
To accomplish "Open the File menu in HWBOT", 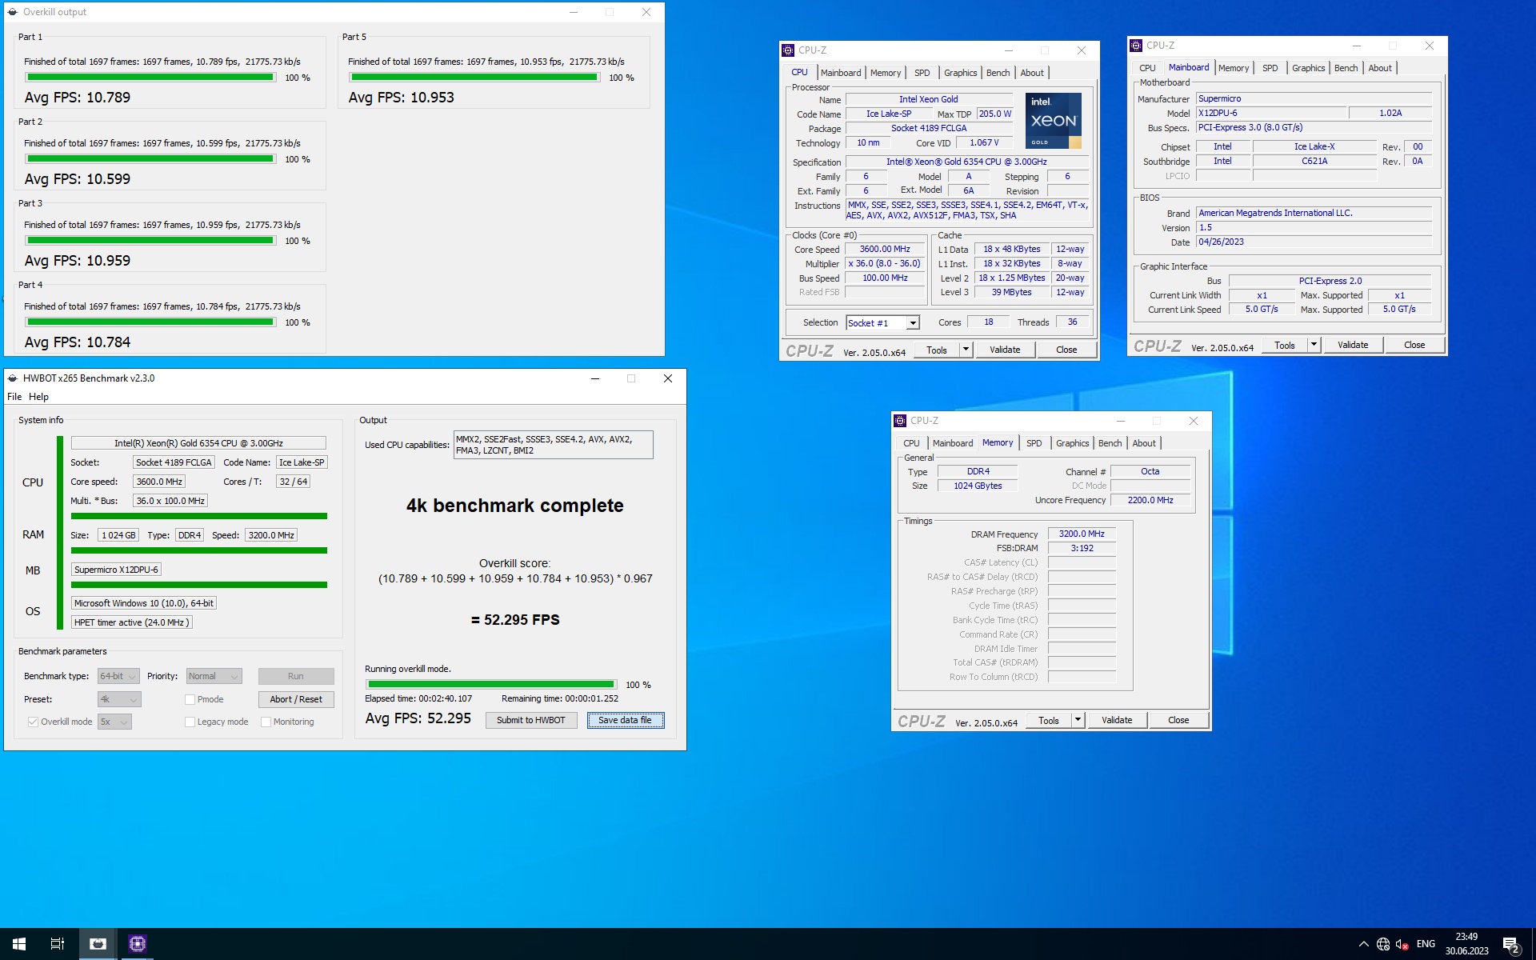I will click(x=14, y=397).
